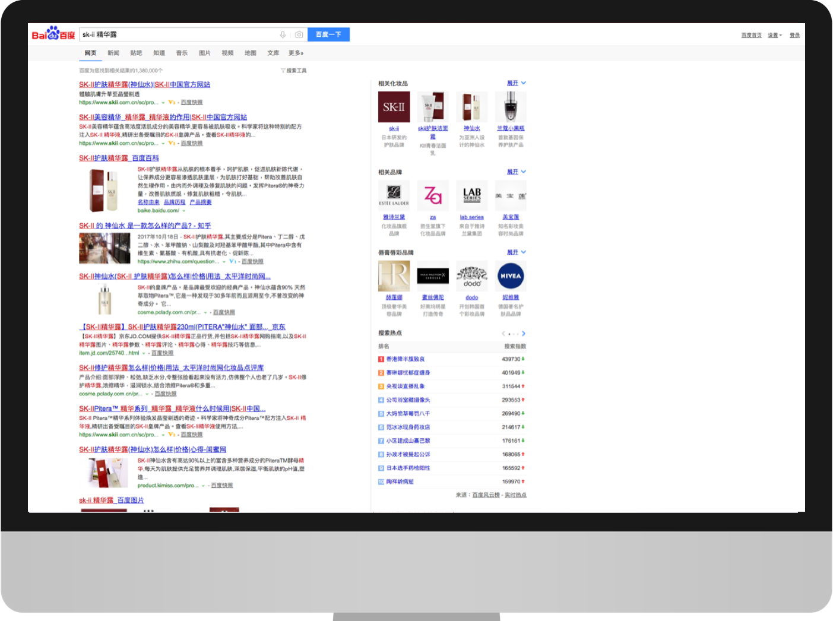Open the Zhihu result store thumbnail

(104, 248)
